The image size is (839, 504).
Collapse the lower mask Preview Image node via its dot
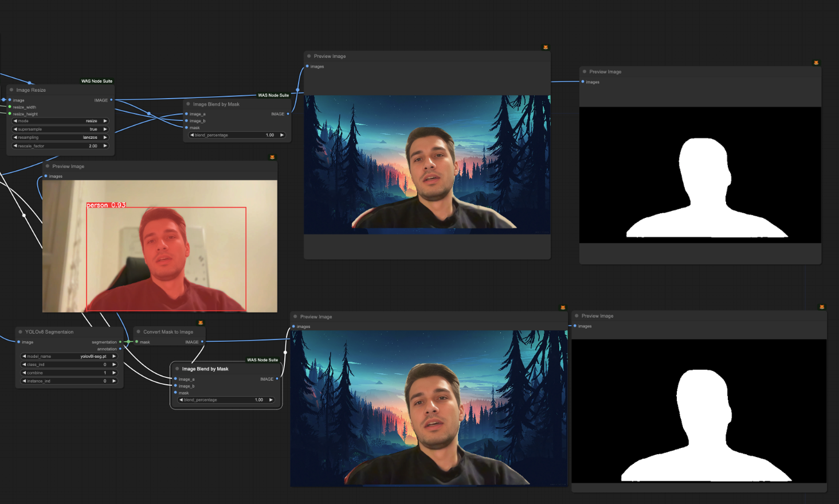coord(577,316)
